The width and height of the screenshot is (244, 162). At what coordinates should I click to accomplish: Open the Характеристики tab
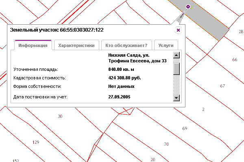click(76, 45)
